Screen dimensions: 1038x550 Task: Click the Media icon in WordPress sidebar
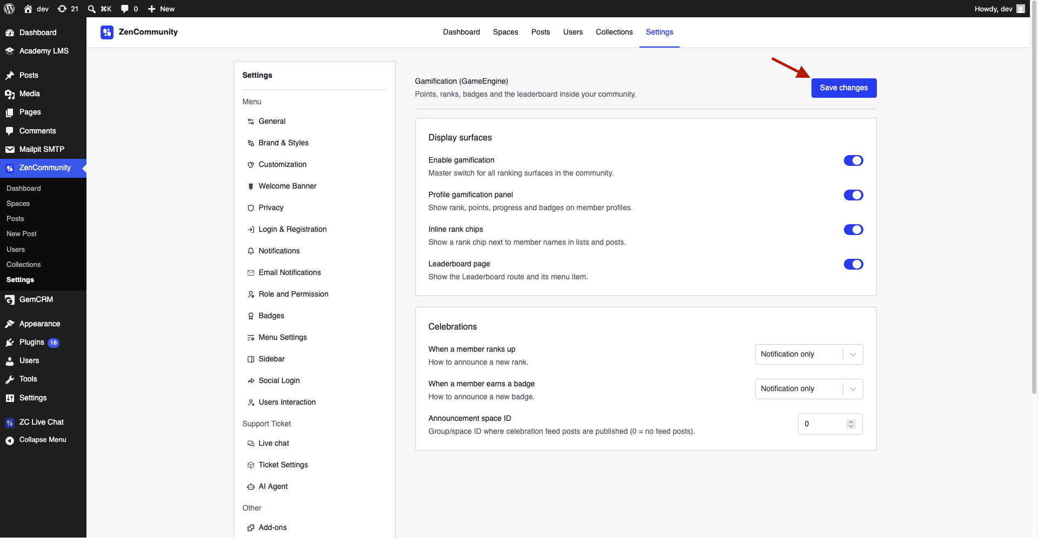pos(10,94)
